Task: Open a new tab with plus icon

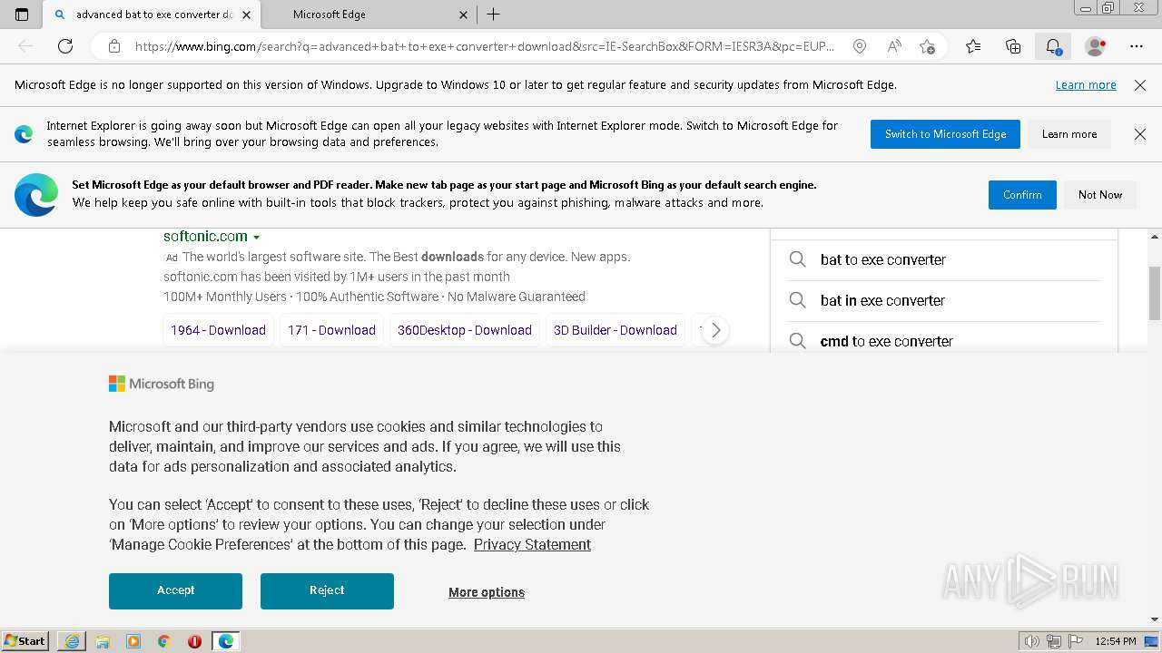Action: coord(493,15)
